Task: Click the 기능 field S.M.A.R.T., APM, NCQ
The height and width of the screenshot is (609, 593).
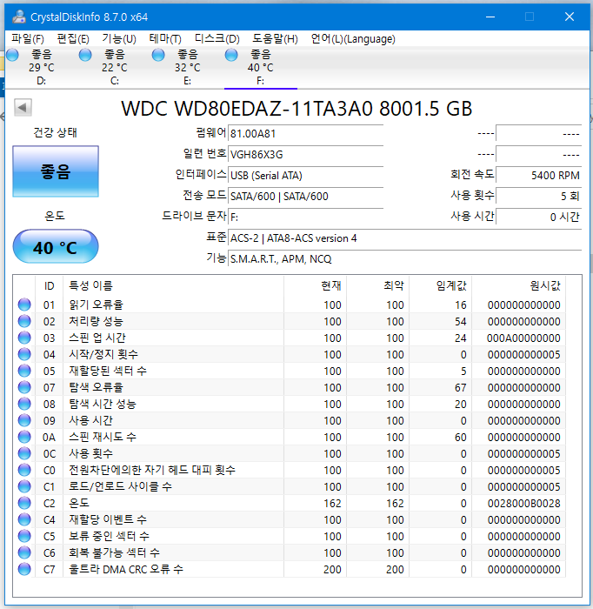Action: coord(405,258)
